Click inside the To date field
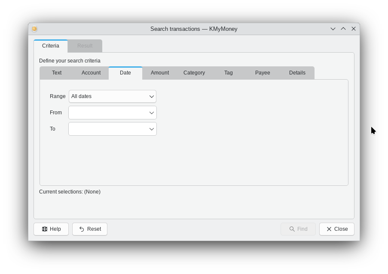The width and height of the screenshot is (388, 274). coord(107,129)
